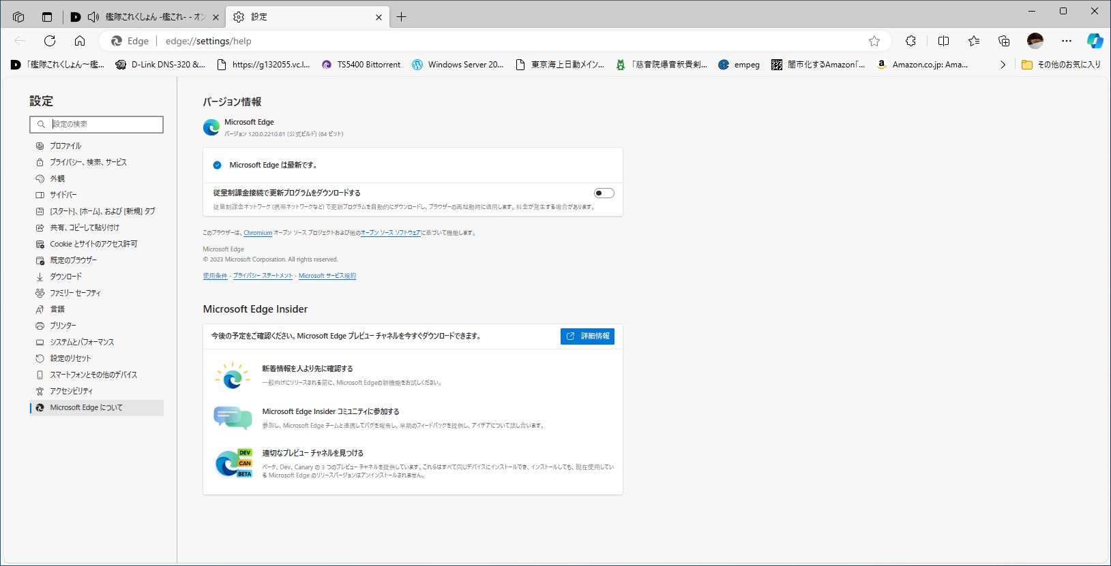This screenshot has width=1111, height=566.
Task: Open the tab actions menu icon
Action: point(47,17)
